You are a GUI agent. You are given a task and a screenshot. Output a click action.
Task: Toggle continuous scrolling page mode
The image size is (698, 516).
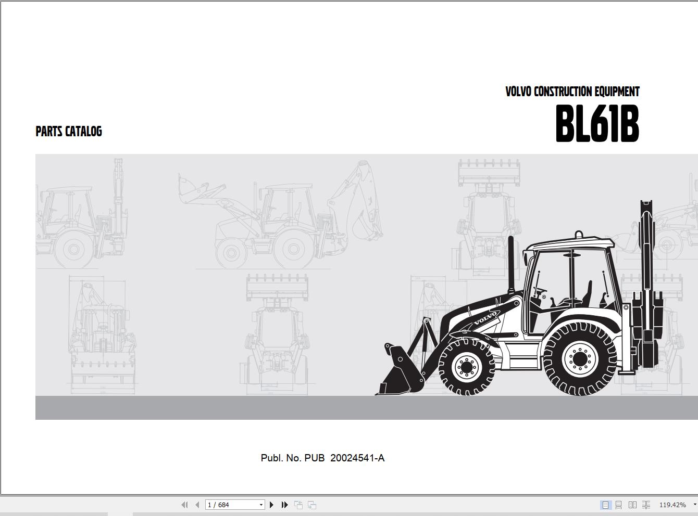pos(619,505)
